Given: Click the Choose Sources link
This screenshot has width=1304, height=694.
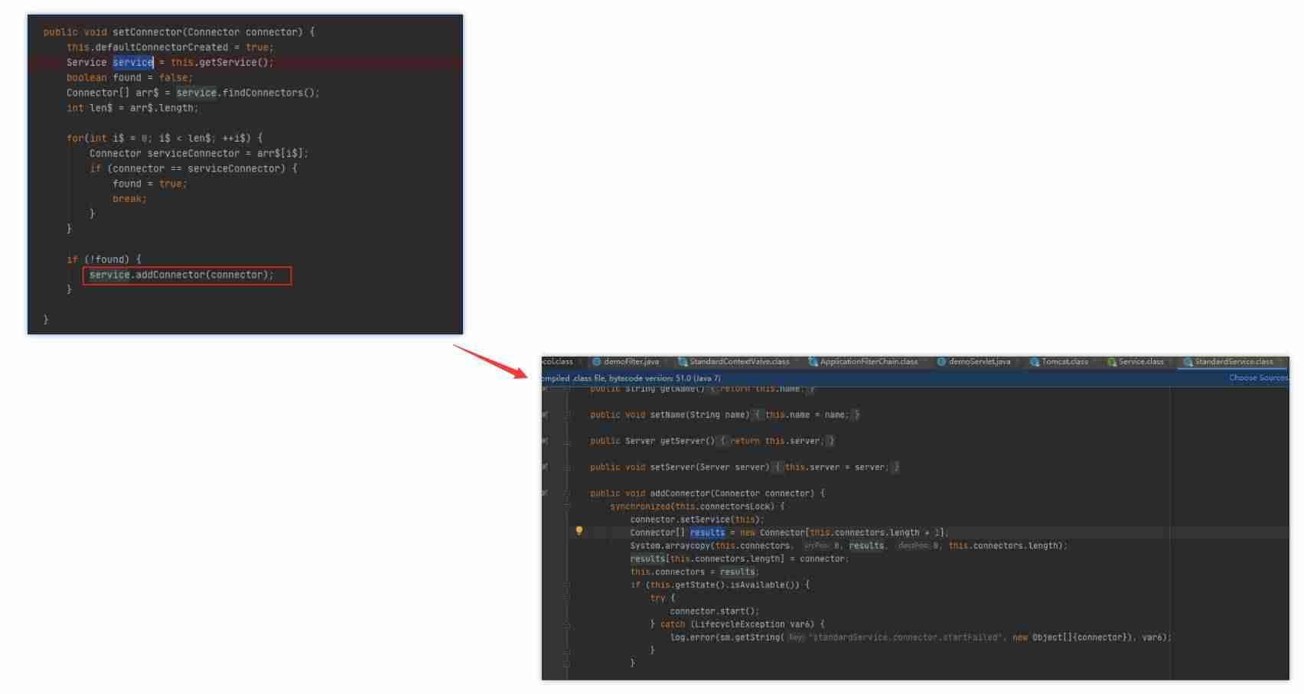Looking at the screenshot, I should tap(1259, 378).
